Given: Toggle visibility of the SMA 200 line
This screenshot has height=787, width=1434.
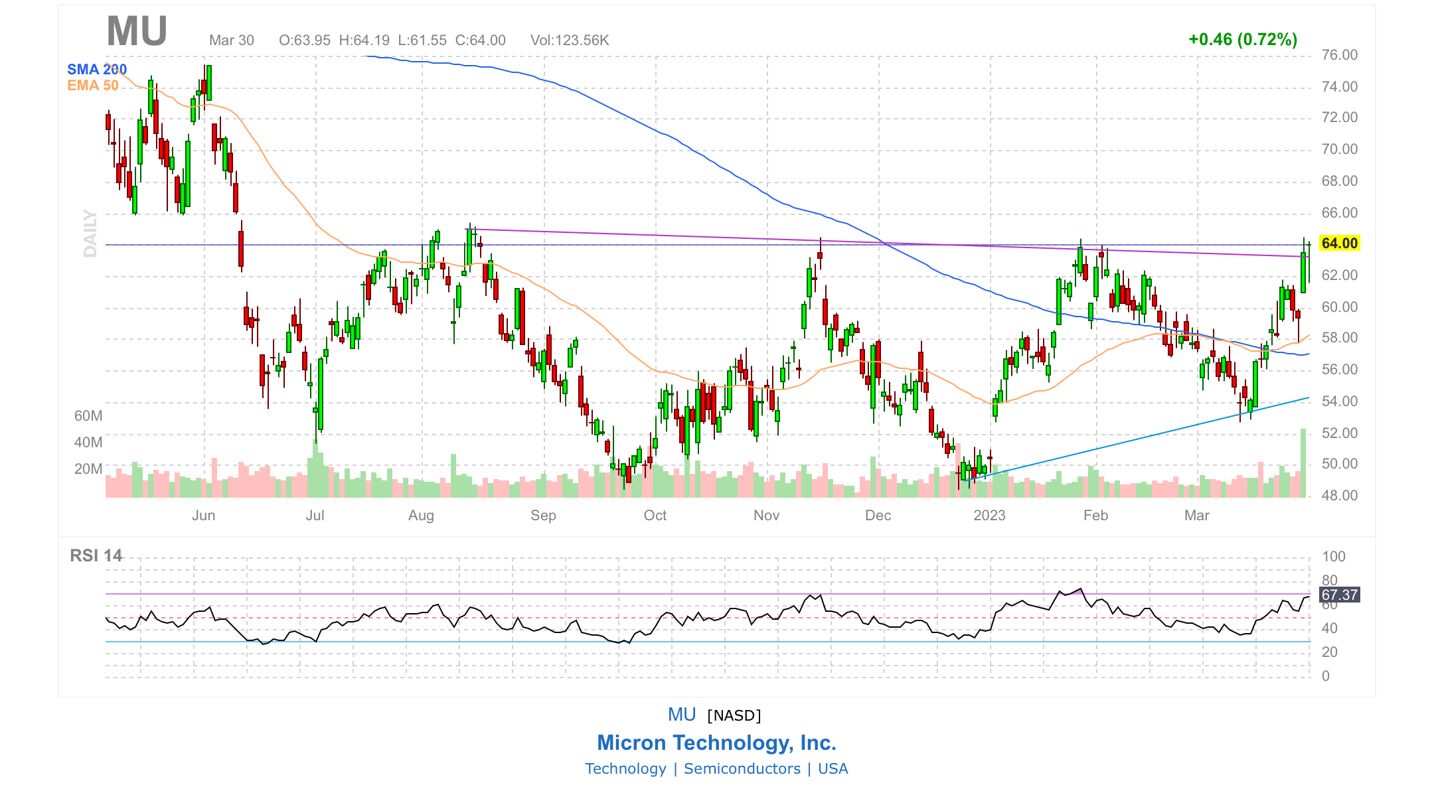Looking at the screenshot, I should click(x=98, y=69).
